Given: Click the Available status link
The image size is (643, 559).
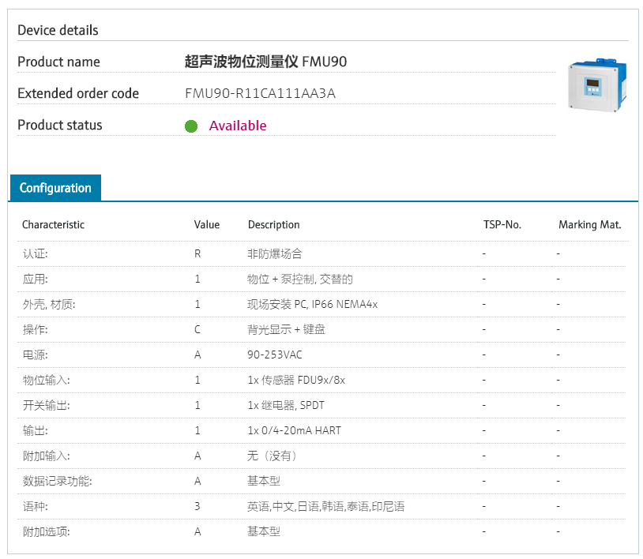Looking at the screenshot, I should 238,126.
